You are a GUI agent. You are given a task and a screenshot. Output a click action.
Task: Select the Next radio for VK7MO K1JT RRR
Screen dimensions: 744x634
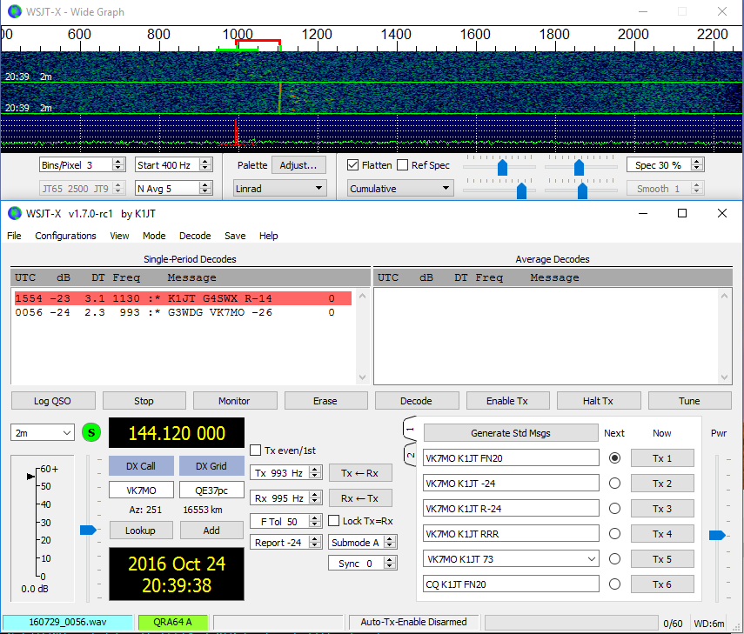pyautogui.click(x=614, y=533)
